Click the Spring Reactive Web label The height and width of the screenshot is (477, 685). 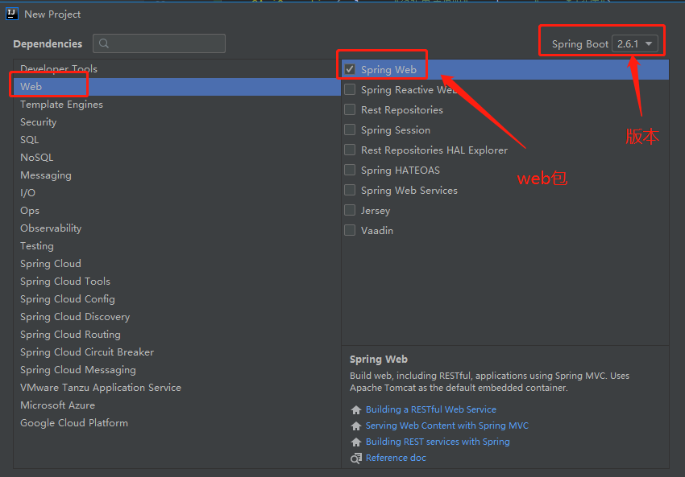click(x=409, y=90)
